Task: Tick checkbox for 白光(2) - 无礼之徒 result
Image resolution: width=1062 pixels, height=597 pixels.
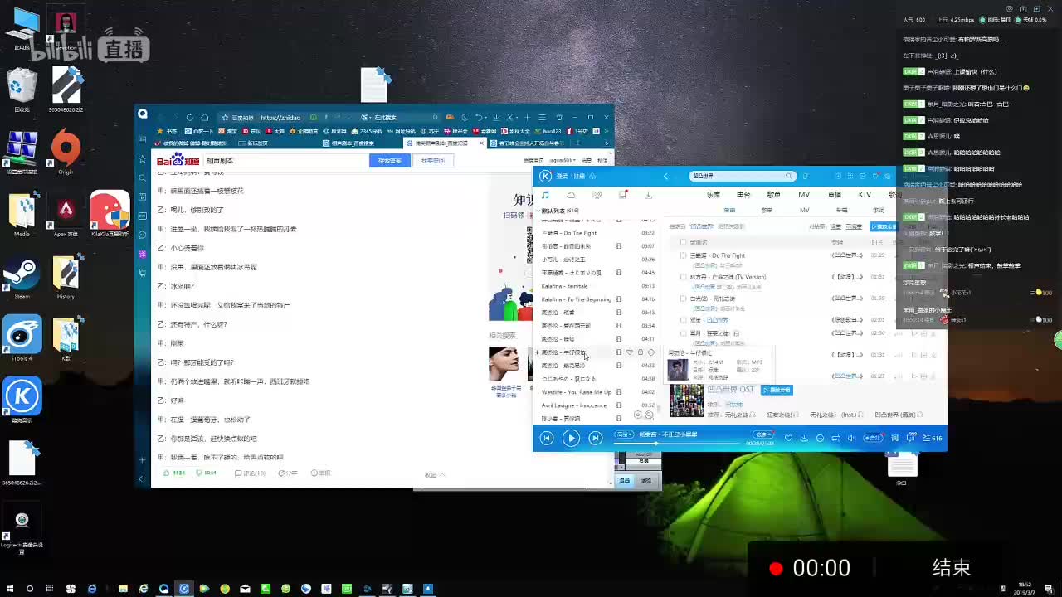Action: (683, 298)
